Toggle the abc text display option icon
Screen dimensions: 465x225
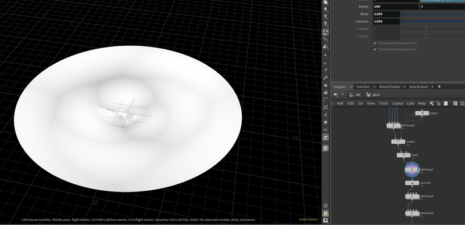pos(325,129)
